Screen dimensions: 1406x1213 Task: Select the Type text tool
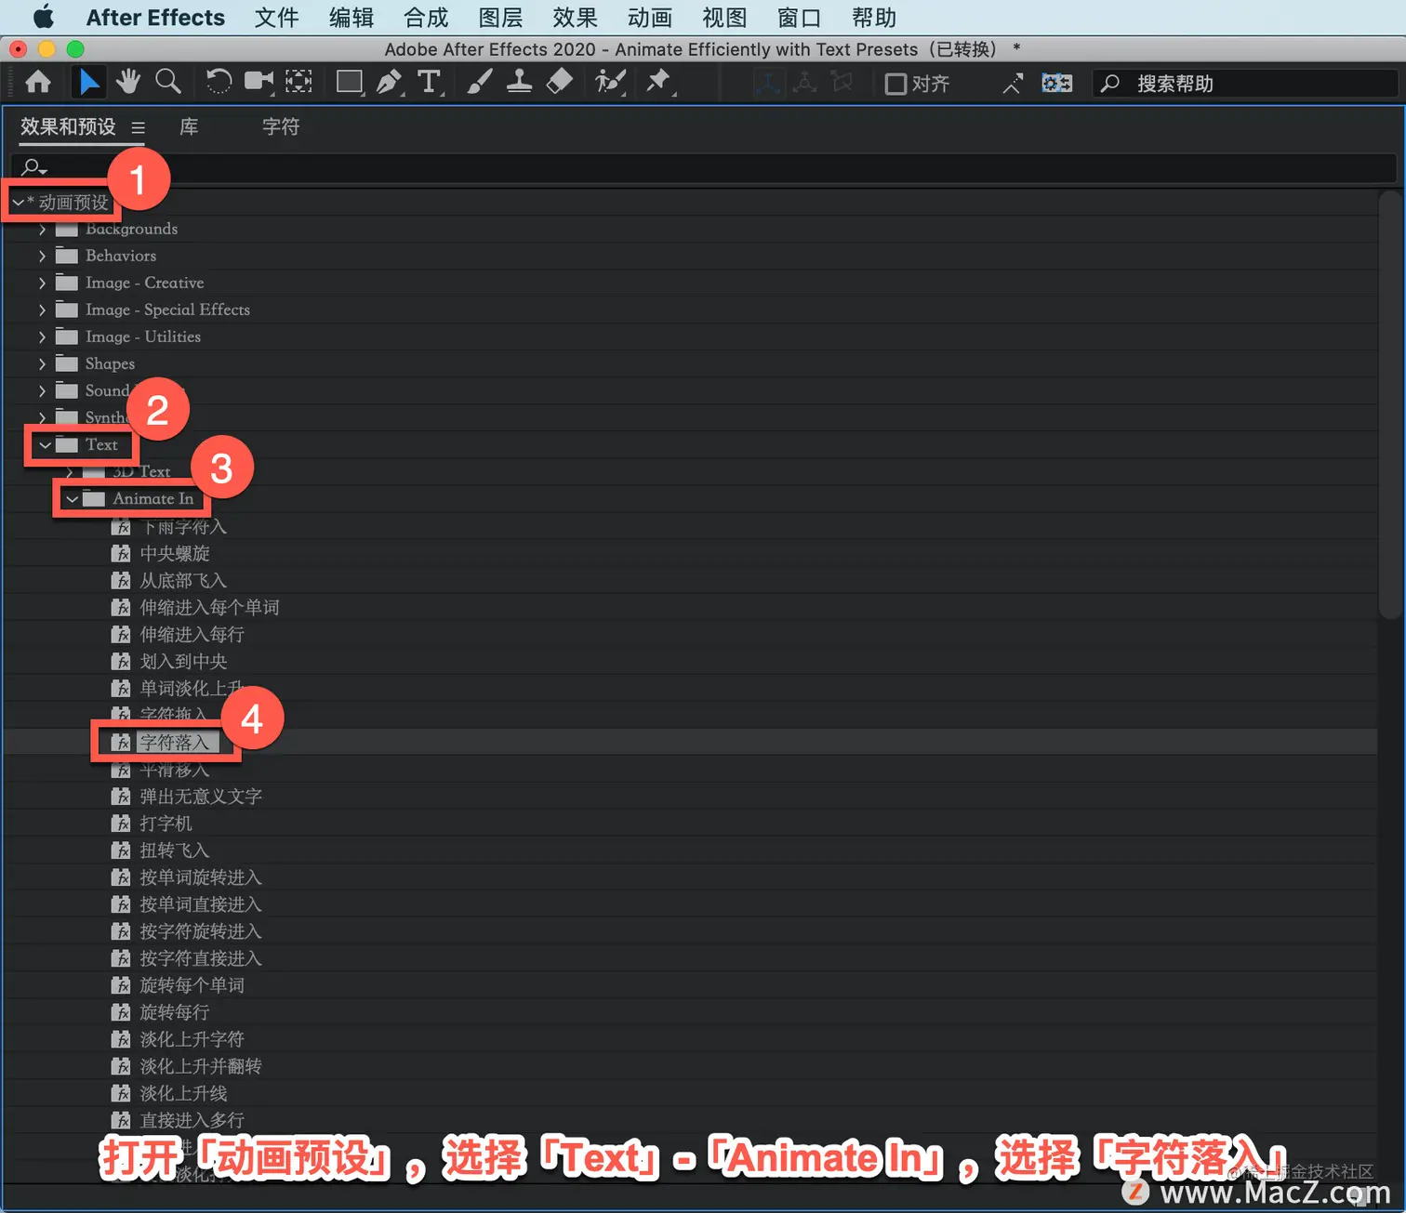[430, 83]
